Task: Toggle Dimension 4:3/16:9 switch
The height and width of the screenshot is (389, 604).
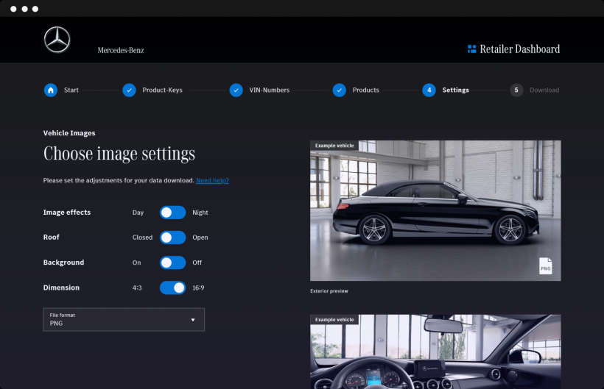Action: pyautogui.click(x=172, y=288)
